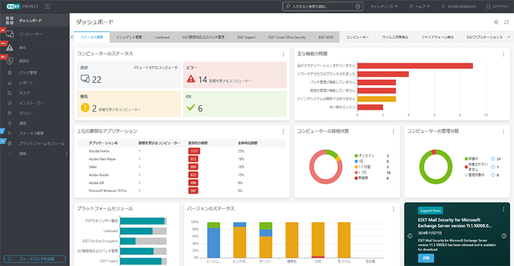Open コンピューター in the left sidebar
Screen dimensions: 514x266
tap(30, 34)
